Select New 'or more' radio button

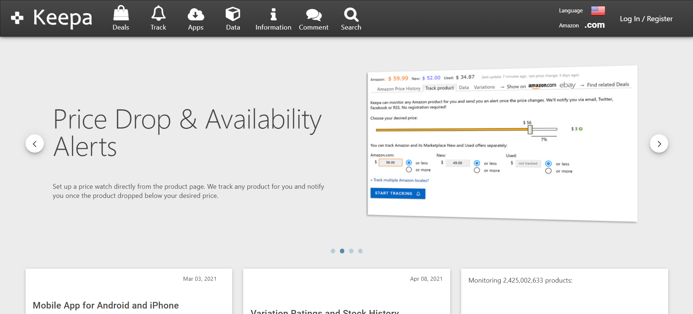(x=477, y=171)
